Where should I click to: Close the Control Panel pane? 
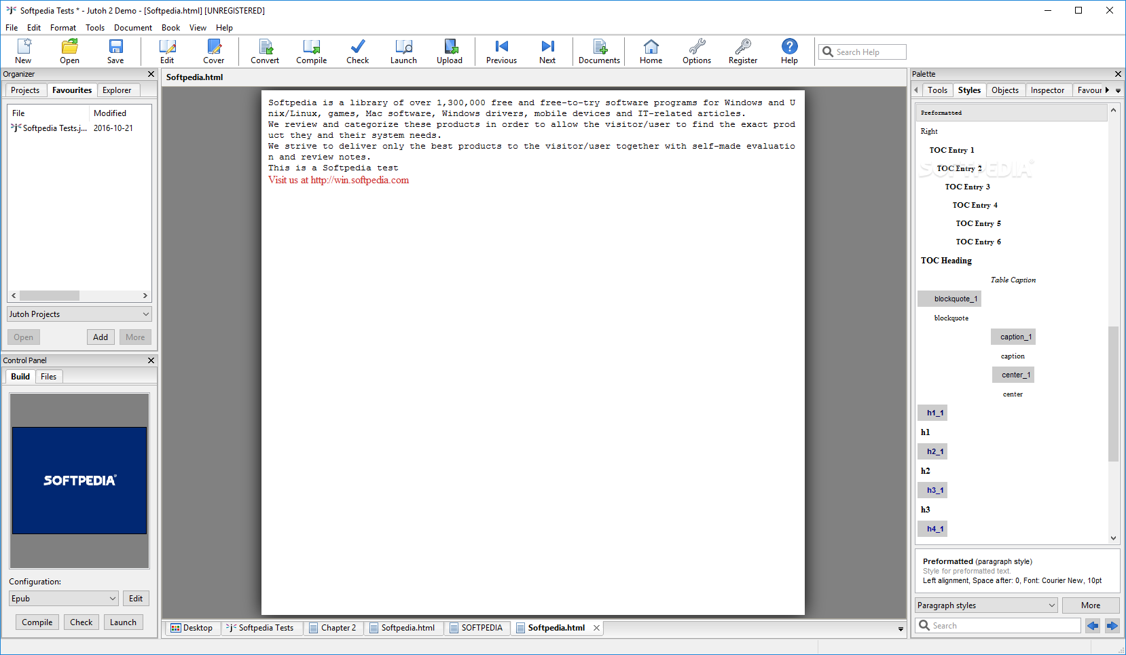click(151, 360)
